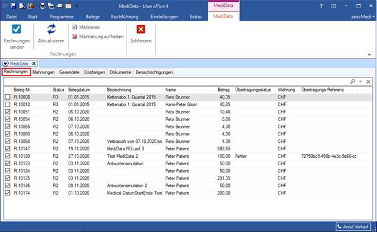
Task: Click the Anruf Verlauf button
Action: click(353, 226)
